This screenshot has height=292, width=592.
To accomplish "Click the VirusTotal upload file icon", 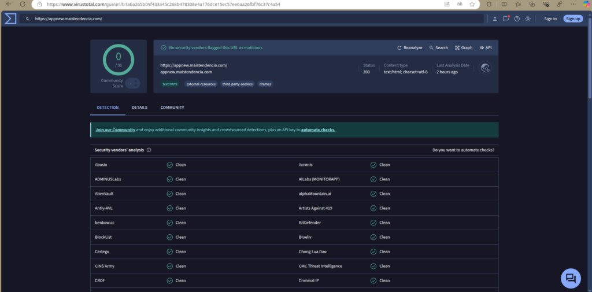I will click(495, 19).
